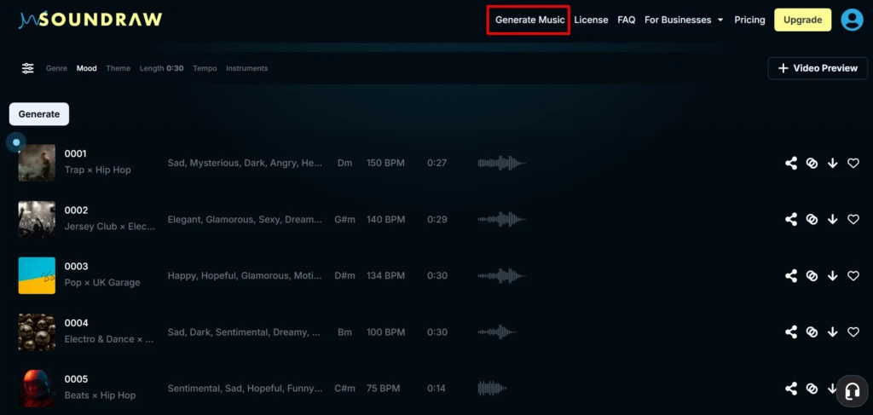Expand the For Businesses dropdown
The height and width of the screenshot is (415, 873).
pyautogui.click(x=684, y=20)
